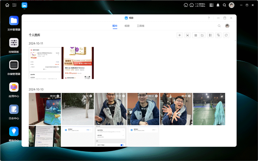Image resolution: width=258 pixels, height=161 pixels.
Task: Switch to grid thumbnail view
Action: [x=195, y=35]
